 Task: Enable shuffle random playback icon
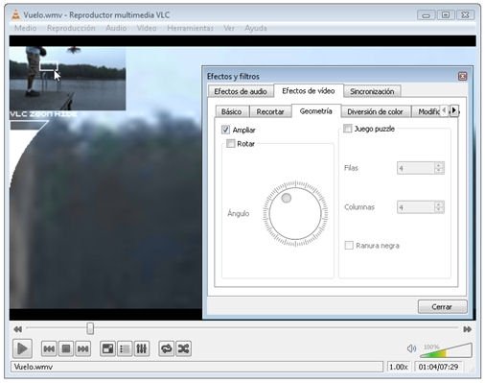tap(183, 348)
